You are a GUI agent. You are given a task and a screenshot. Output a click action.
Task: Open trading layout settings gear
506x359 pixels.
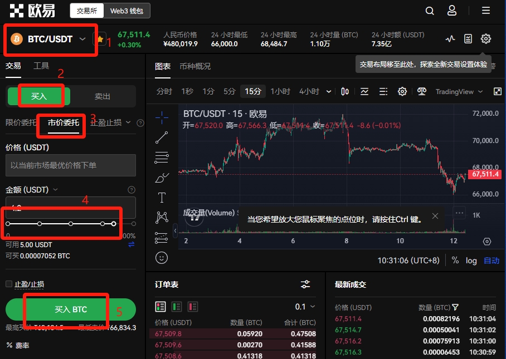click(x=486, y=38)
